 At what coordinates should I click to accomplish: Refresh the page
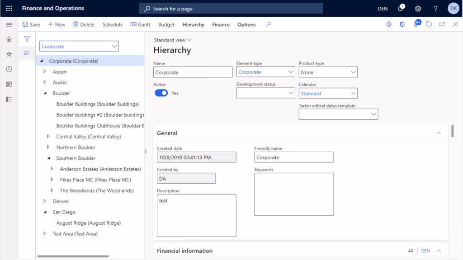pyautogui.click(x=429, y=24)
